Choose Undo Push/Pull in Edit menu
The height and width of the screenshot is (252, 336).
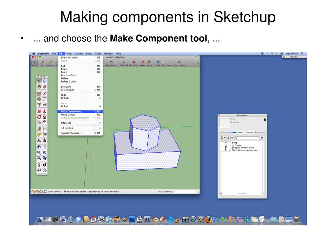(x=80, y=58)
